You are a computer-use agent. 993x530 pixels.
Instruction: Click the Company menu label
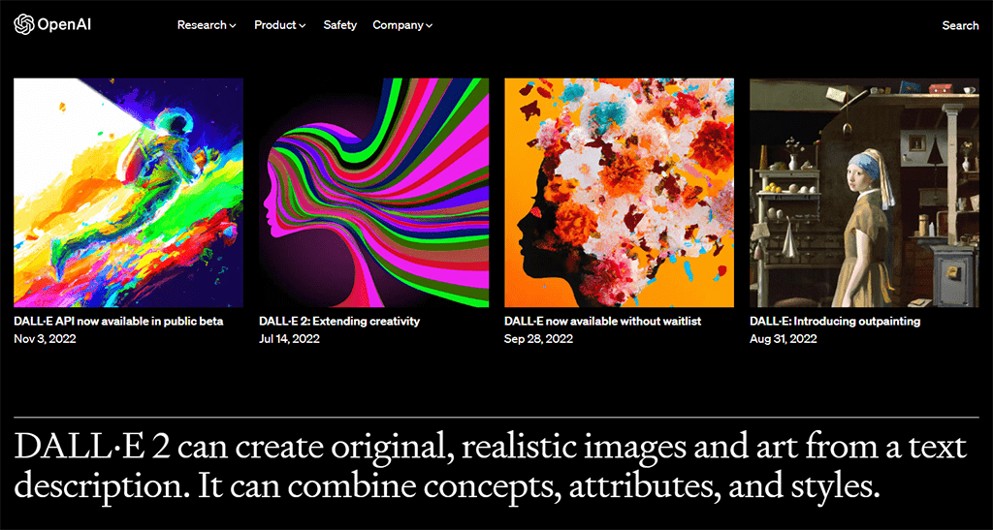pyautogui.click(x=398, y=25)
